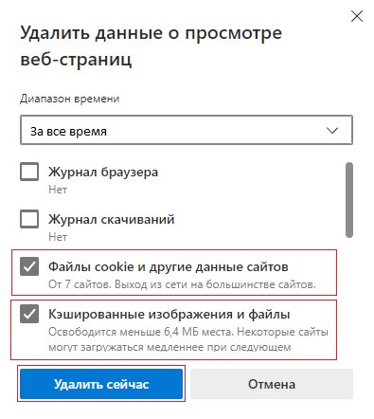Click 'Файлы cookie и другие данные сайтов' label
The width and height of the screenshot is (374, 419).
[x=169, y=267]
